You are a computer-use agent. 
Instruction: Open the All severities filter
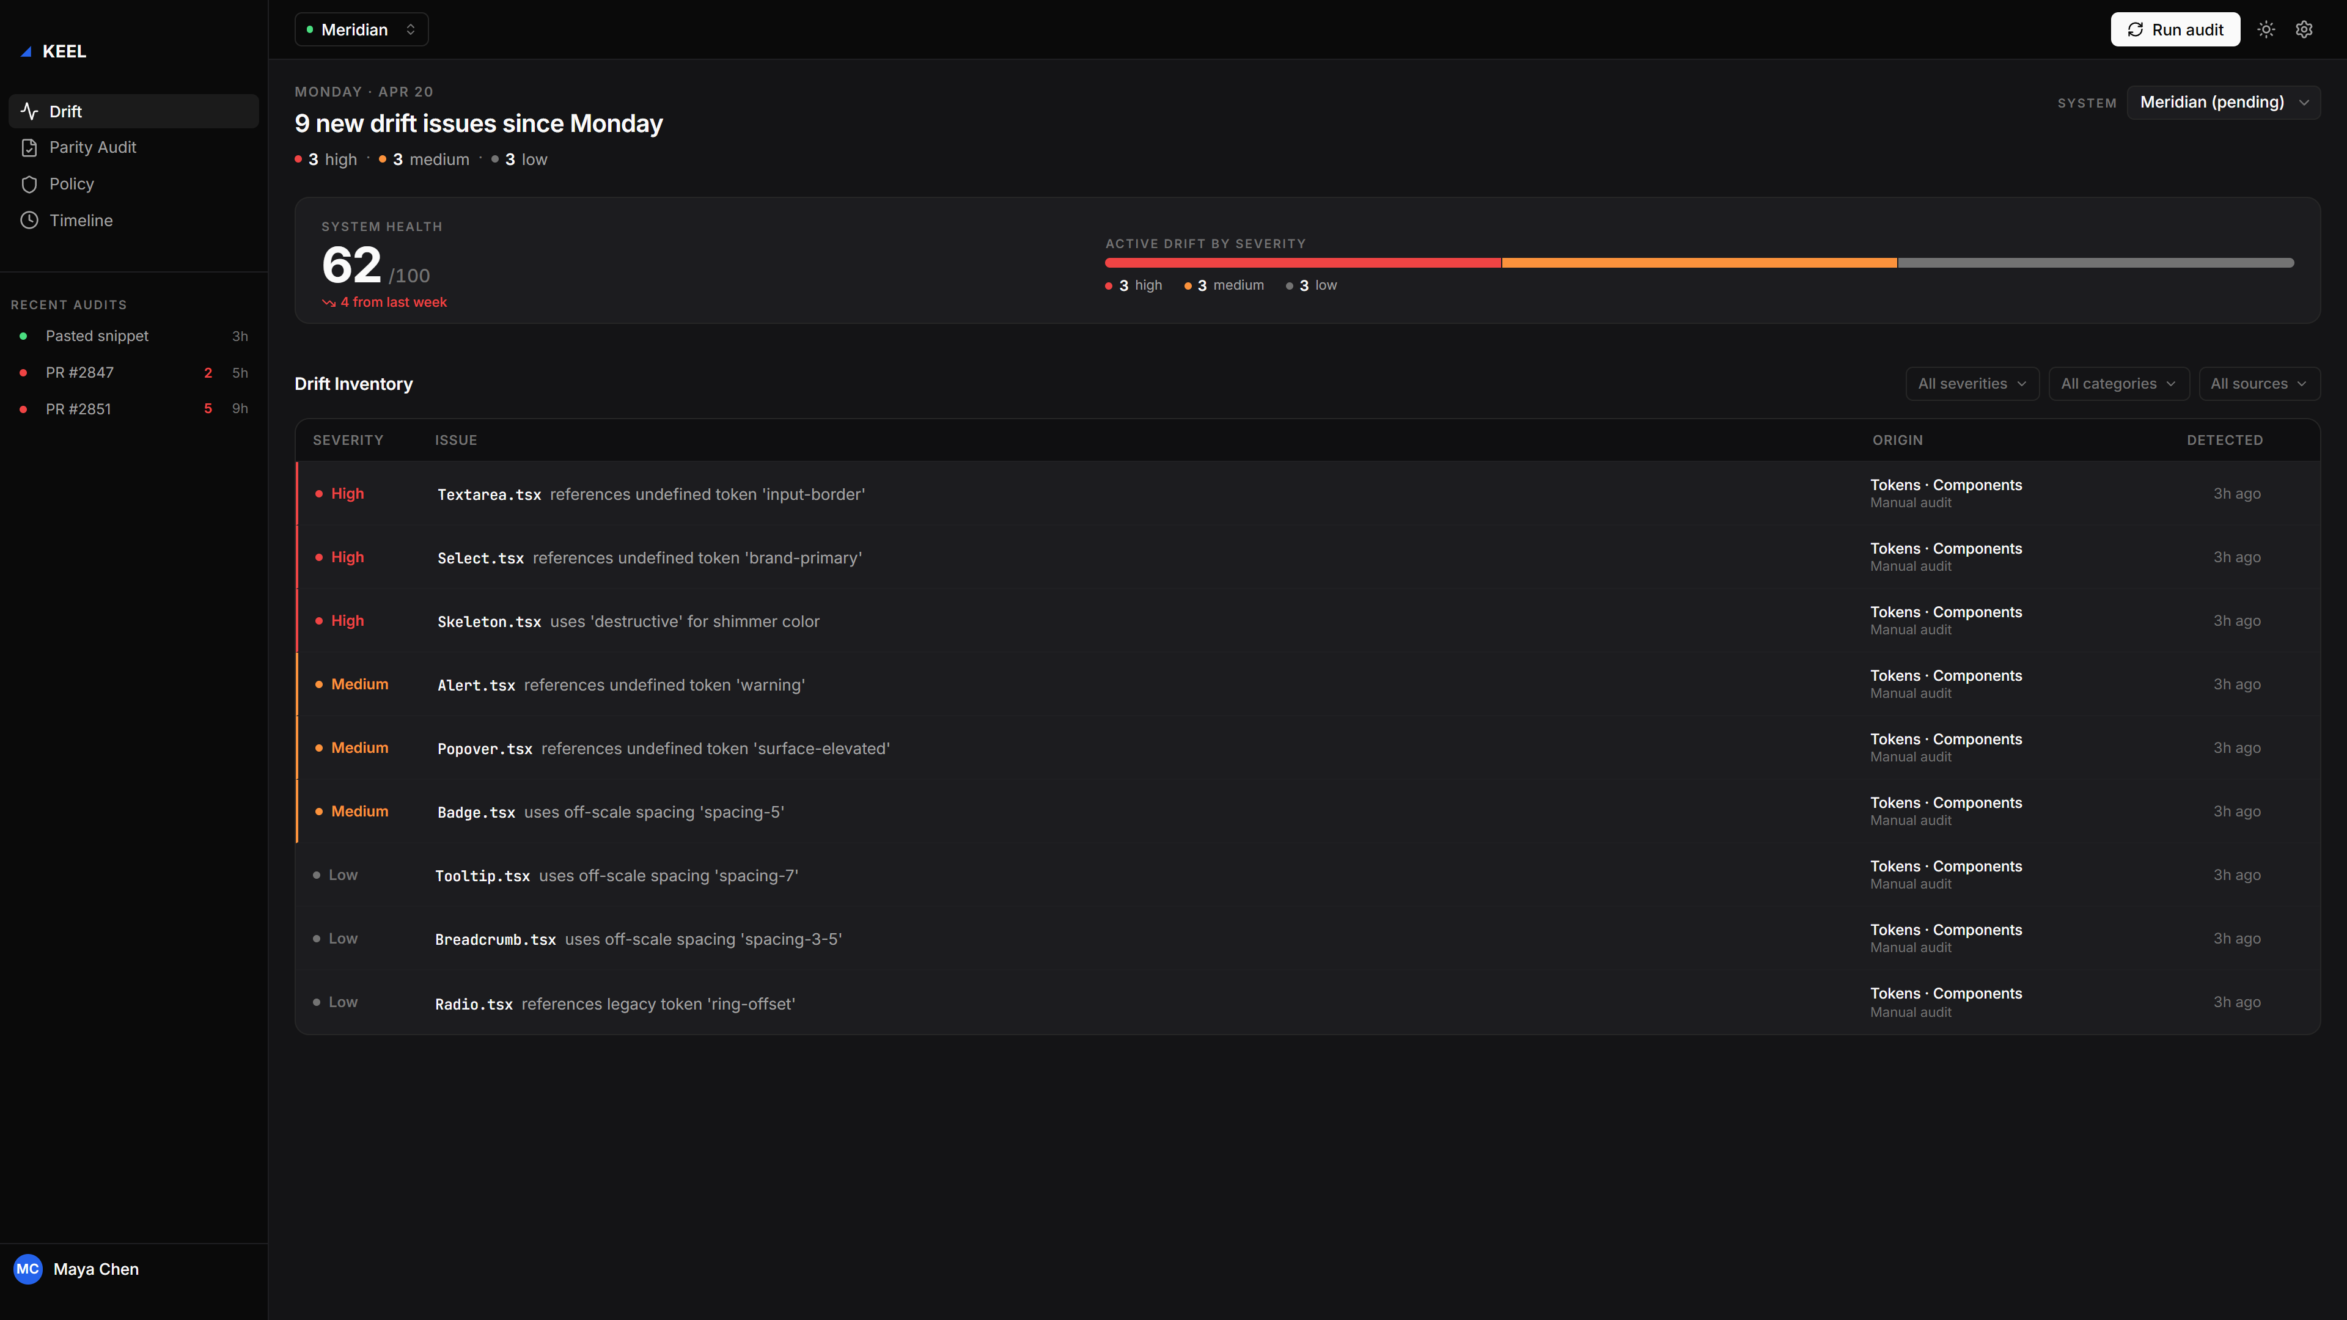[x=1972, y=384]
